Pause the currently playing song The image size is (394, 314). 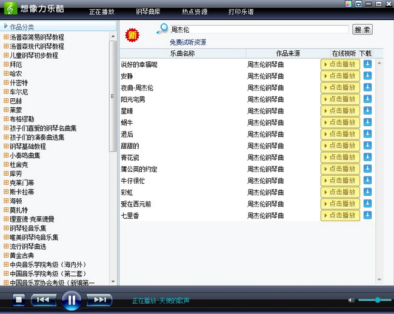click(x=72, y=300)
